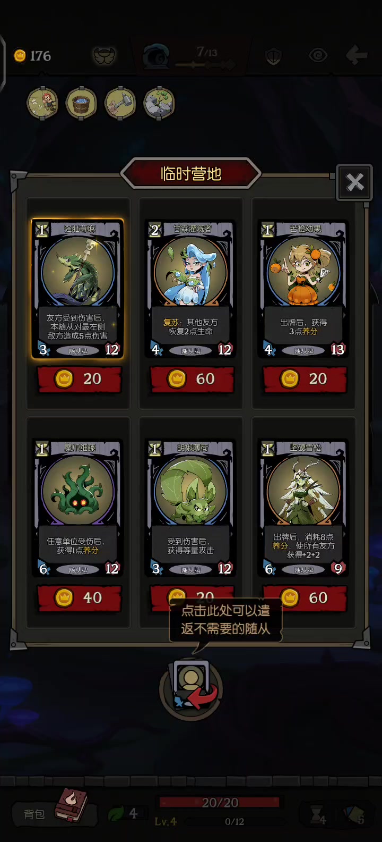
Task: Tap the shield icon in top bar
Action: coord(273,56)
